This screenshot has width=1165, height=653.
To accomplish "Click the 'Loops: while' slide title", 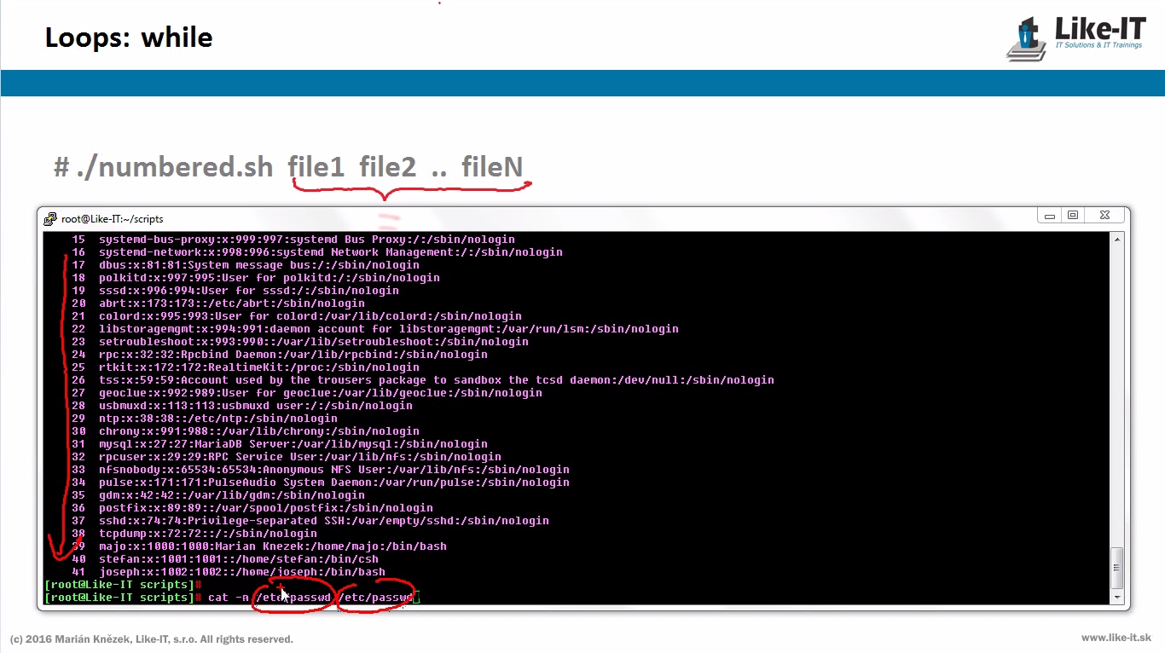I will 129,38.
